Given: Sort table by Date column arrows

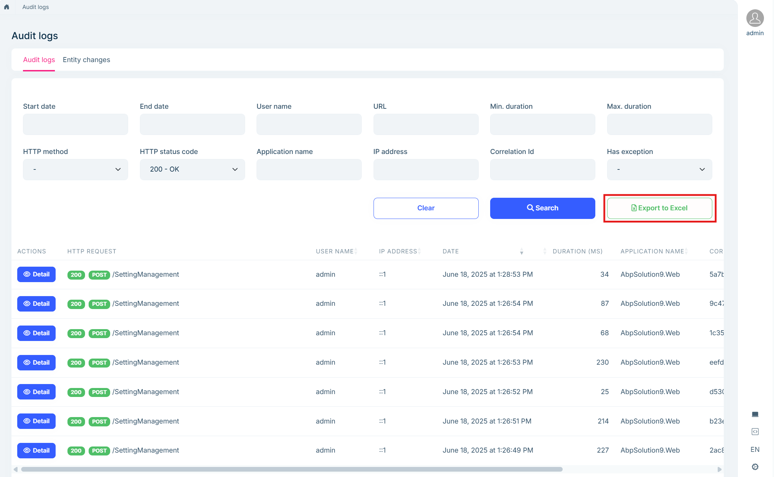Looking at the screenshot, I should (521, 251).
